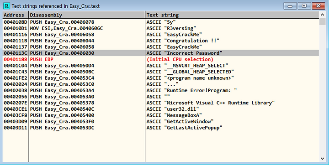
Task: Click the vertical scrollbar thumb
Action: tap(323, 21)
